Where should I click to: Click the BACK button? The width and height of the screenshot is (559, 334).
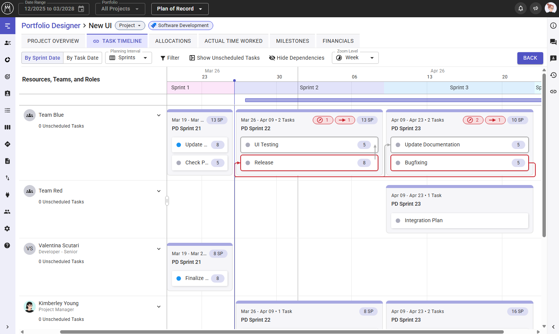click(530, 58)
